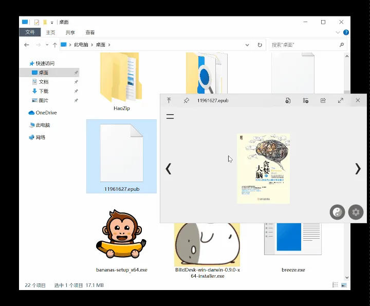Open the file with the default app icon
The height and width of the screenshot is (306, 370).
288,101
